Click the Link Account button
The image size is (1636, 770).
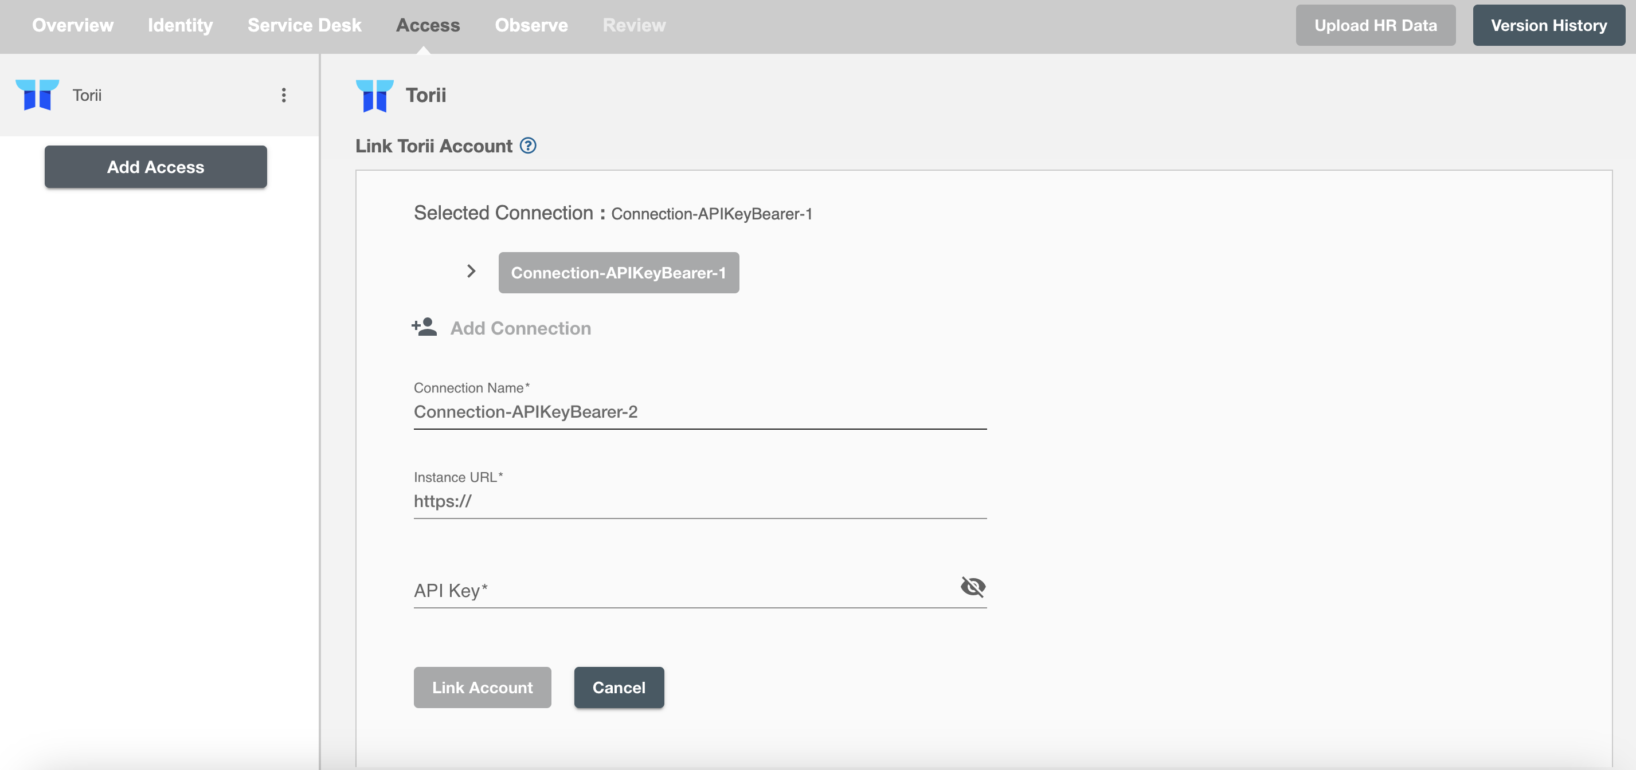click(483, 687)
